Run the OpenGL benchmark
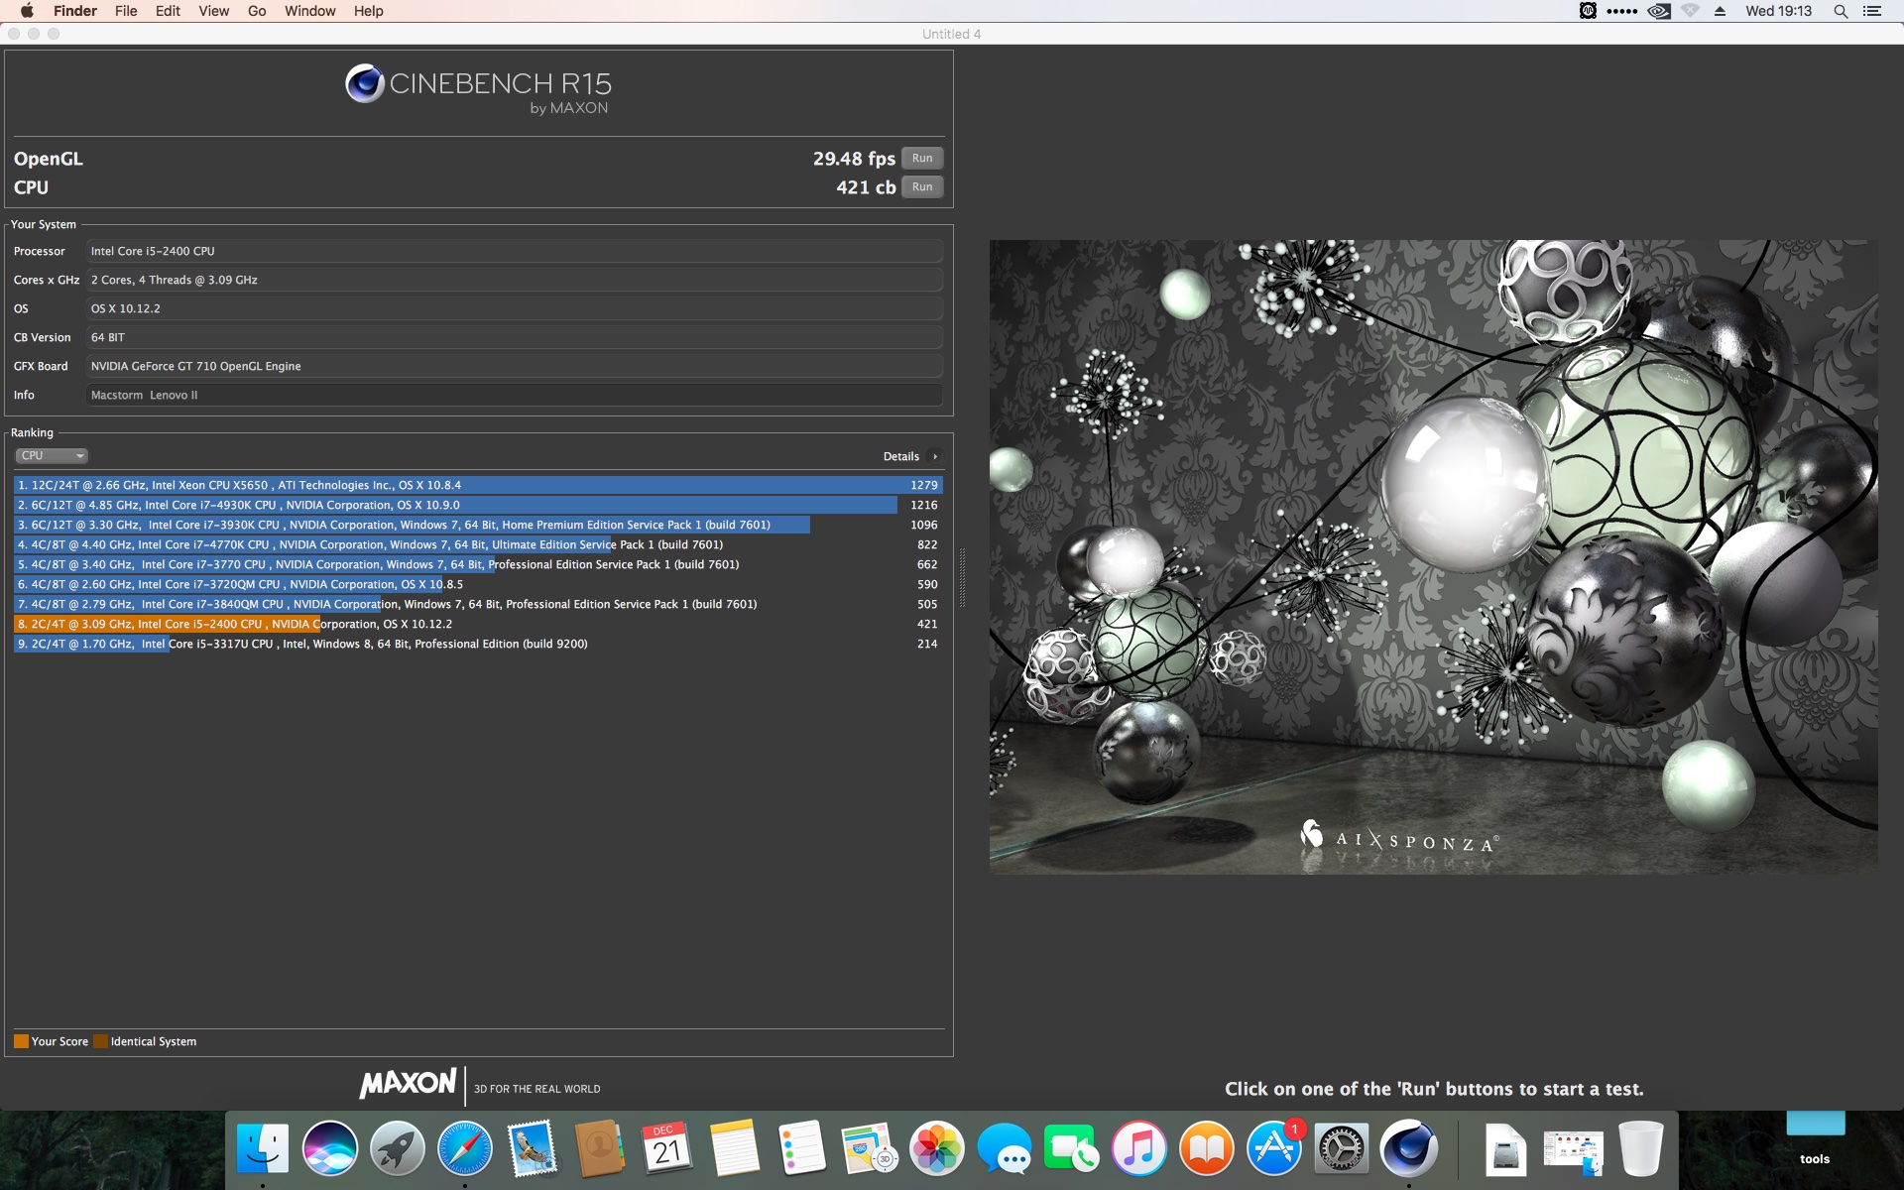Screen dimensions: 1904x1190 pos(921,159)
